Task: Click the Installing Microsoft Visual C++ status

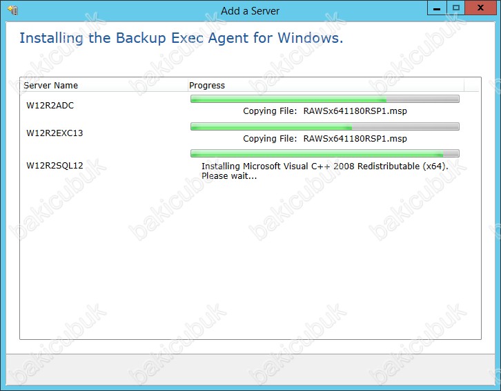Action: click(x=324, y=171)
